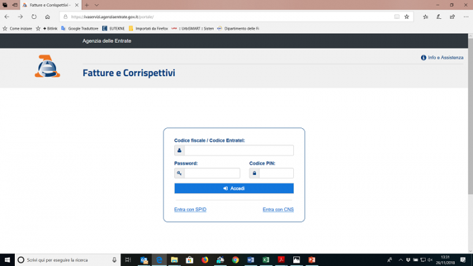The height and width of the screenshot is (266, 473).
Task: Open a new browser tab
Action: [x=87, y=5]
